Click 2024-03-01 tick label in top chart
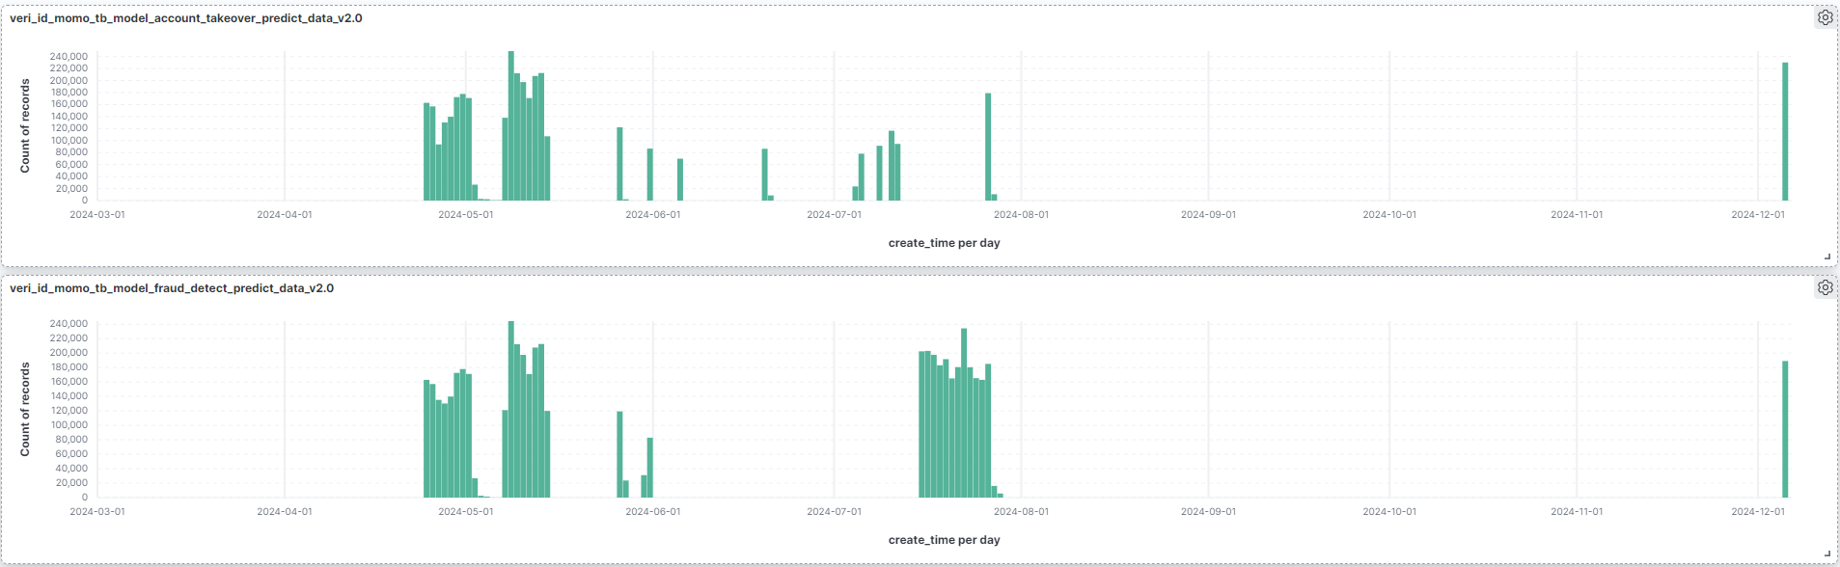 pyautogui.click(x=97, y=215)
